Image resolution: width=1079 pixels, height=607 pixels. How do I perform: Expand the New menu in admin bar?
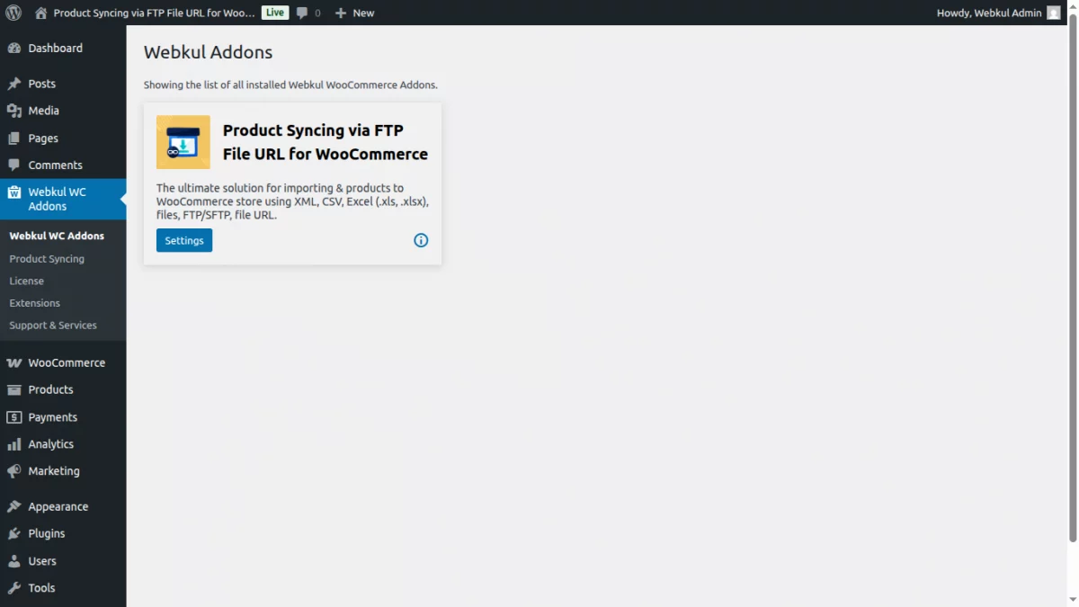click(354, 13)
